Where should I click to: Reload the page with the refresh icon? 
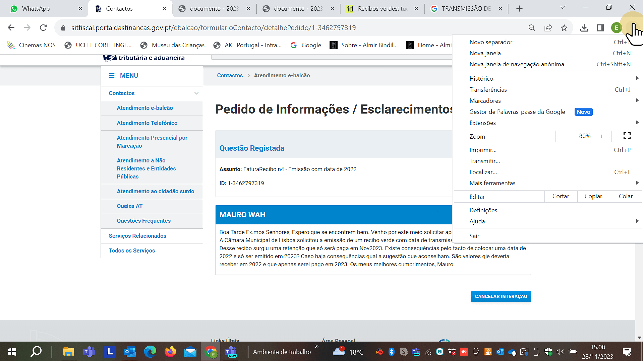[x=43, y=27]
